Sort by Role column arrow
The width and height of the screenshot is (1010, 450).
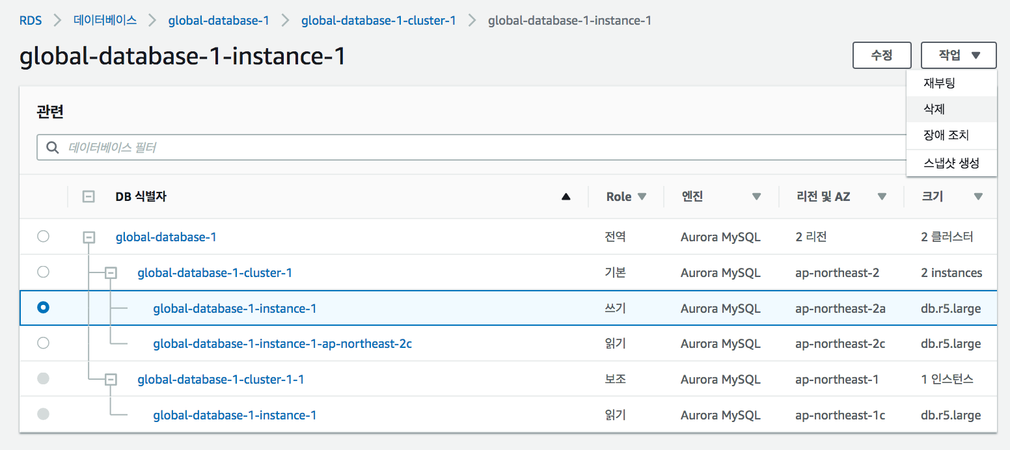tap(642, 196)
